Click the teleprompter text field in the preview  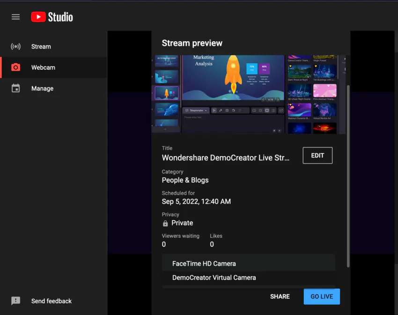click(x=233, y=124)
